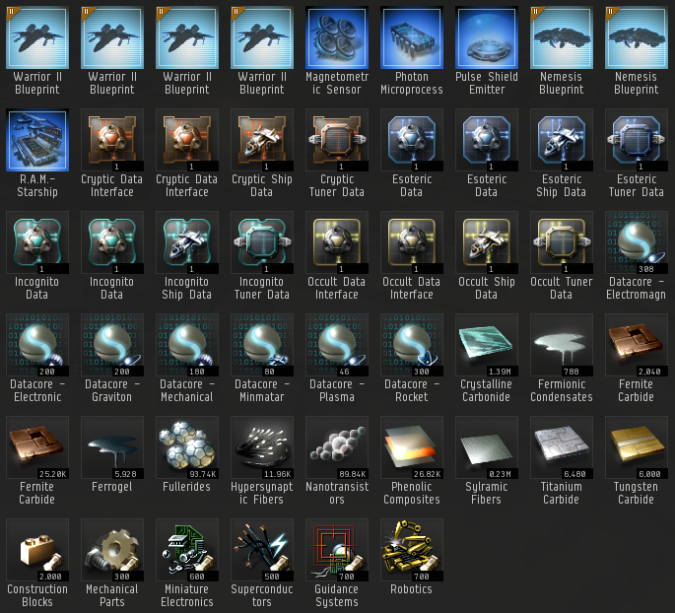This screenshot has height=613, width=675.
Task: Pick the Occult Tuner Data item
Action: [562, 242]
